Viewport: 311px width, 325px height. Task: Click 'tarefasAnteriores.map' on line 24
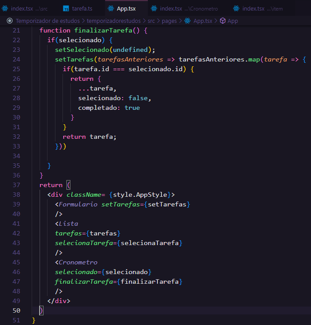(x=219, y=59)
